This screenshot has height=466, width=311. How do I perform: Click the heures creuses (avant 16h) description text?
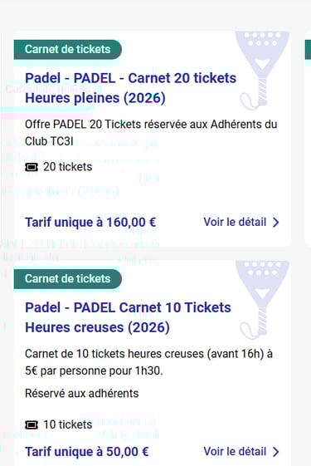pyautogui.click(x=148, y=362)
